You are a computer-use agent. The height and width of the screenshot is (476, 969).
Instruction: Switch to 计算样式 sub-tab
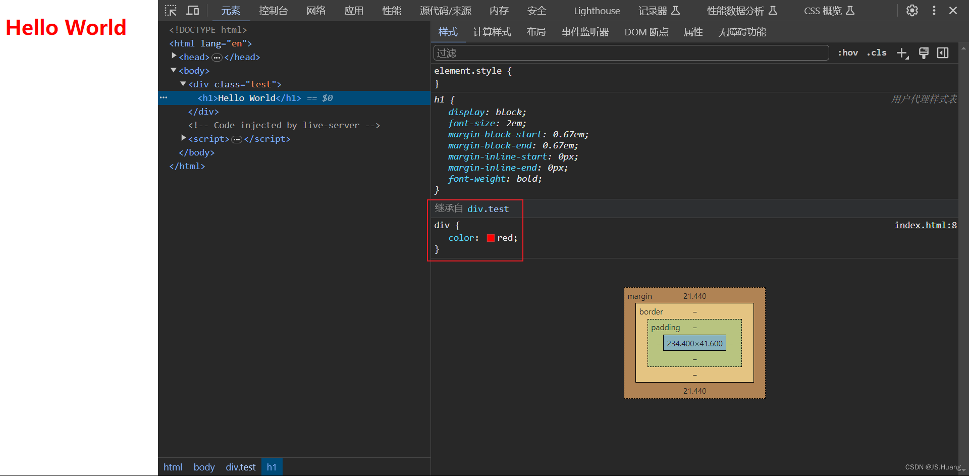[492, 32]
